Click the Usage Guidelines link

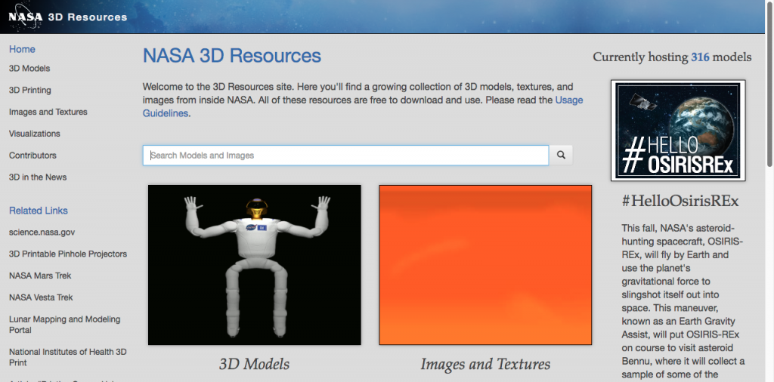[363, 106]
